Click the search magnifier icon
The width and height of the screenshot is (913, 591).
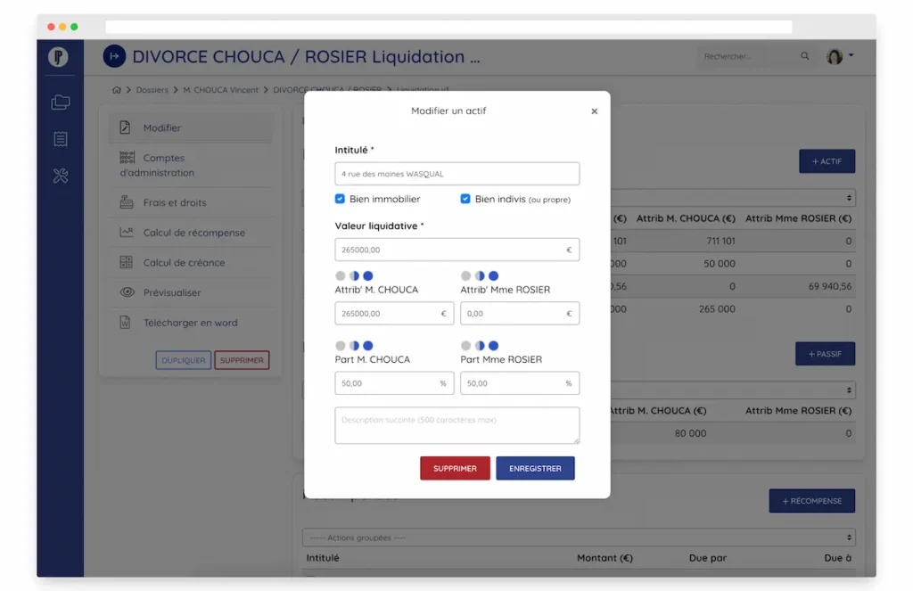click(x=805, y=56)
